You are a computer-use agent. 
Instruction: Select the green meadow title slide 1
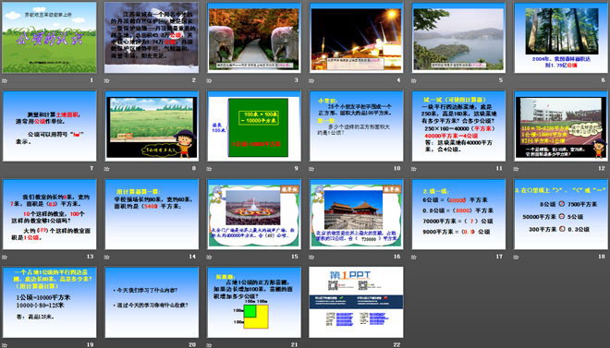click(49, 38)
